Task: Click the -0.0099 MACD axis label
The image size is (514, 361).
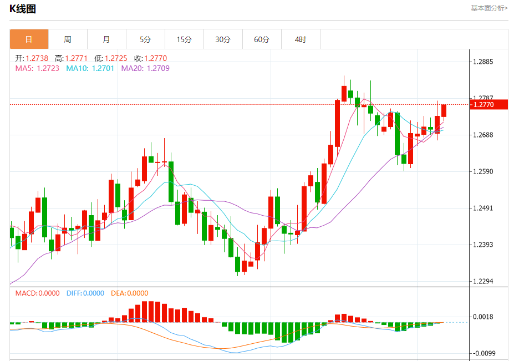Action: (484, 353)
